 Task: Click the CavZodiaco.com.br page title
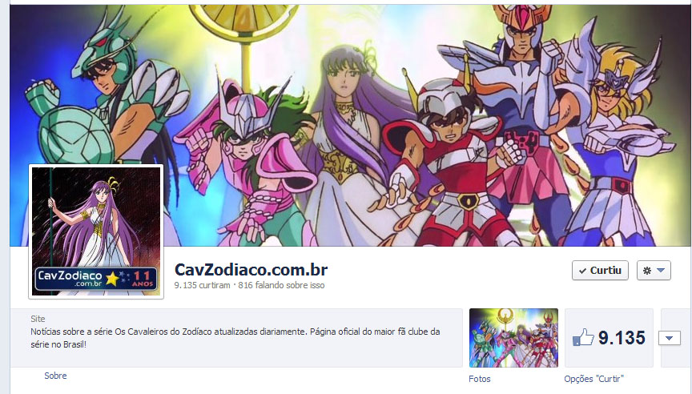[x=251, y=269]
